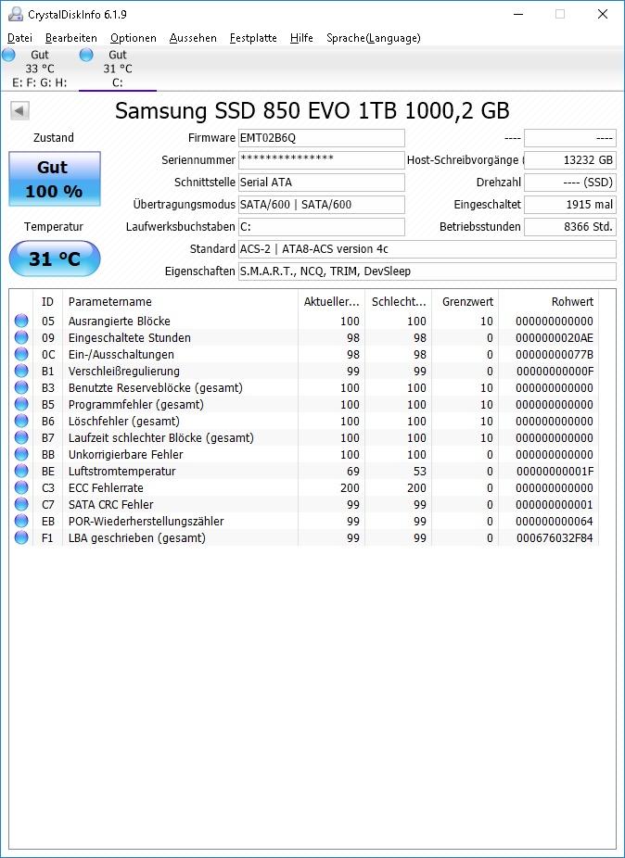Select the Eingeschaltete Stunden row name
The width and height of the screenshot is (625, 858).
130,337
